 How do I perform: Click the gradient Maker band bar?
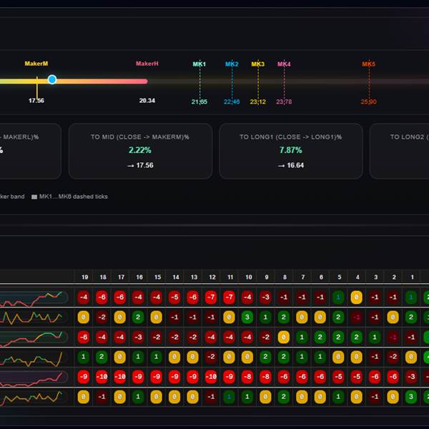click(74, 82)
